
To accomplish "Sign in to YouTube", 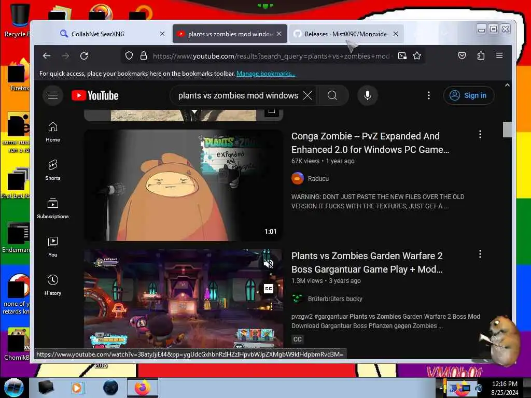I will [469, 95].
